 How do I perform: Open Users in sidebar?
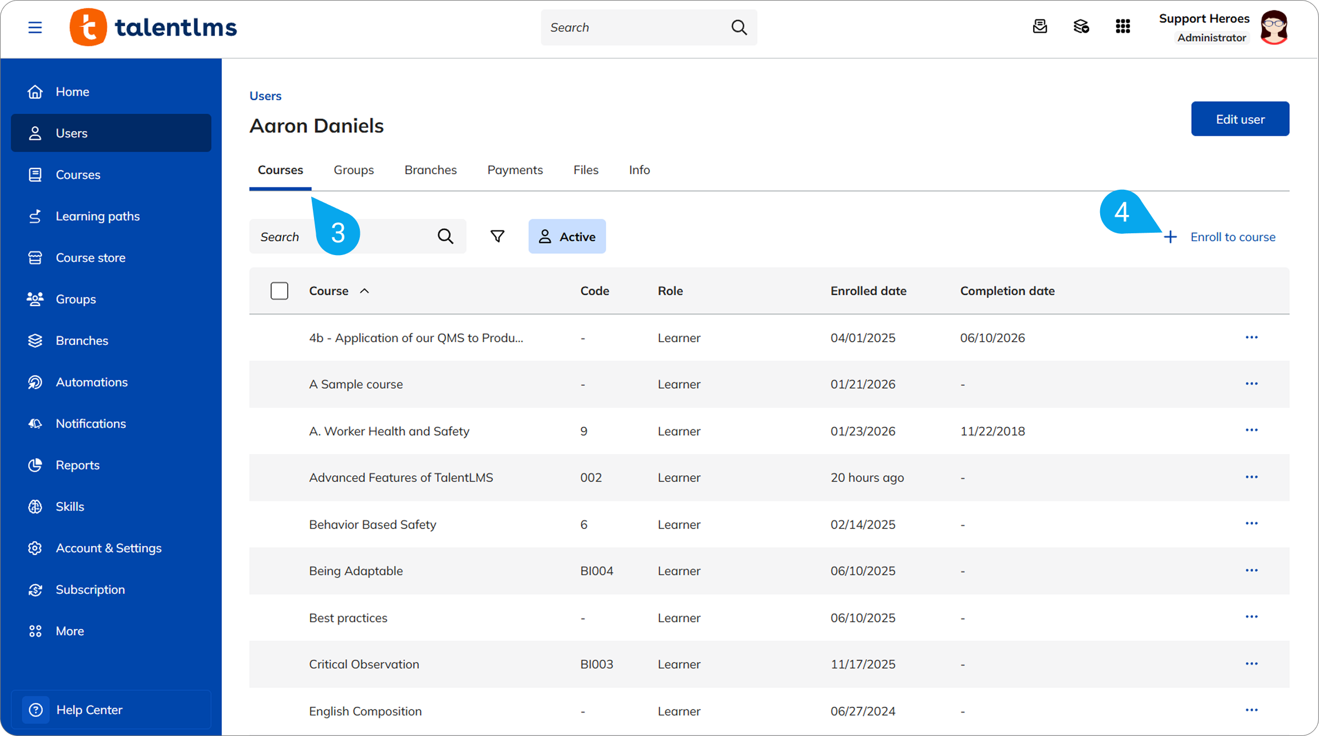[111, 133]
